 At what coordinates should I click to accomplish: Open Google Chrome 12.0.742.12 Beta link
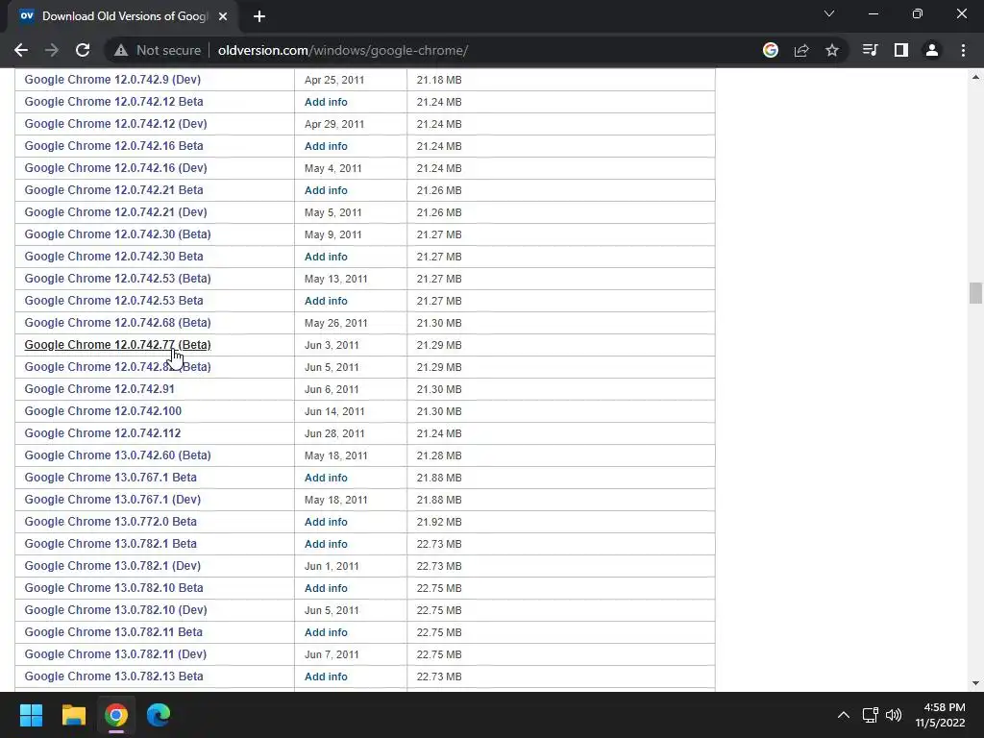pyautogui.click(x=113, y=102)
